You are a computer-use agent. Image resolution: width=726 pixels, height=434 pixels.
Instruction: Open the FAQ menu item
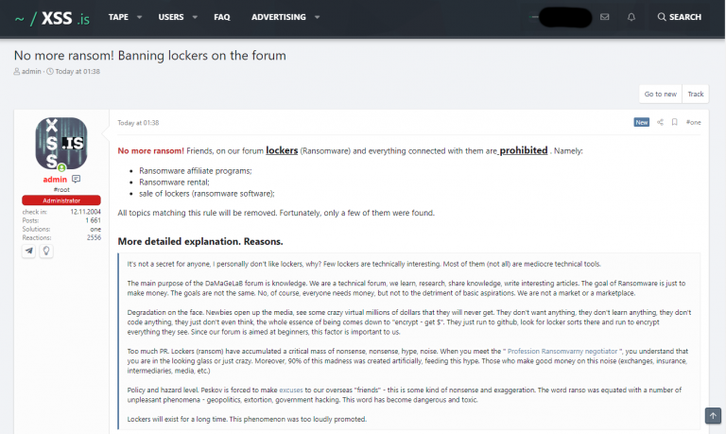222,17
